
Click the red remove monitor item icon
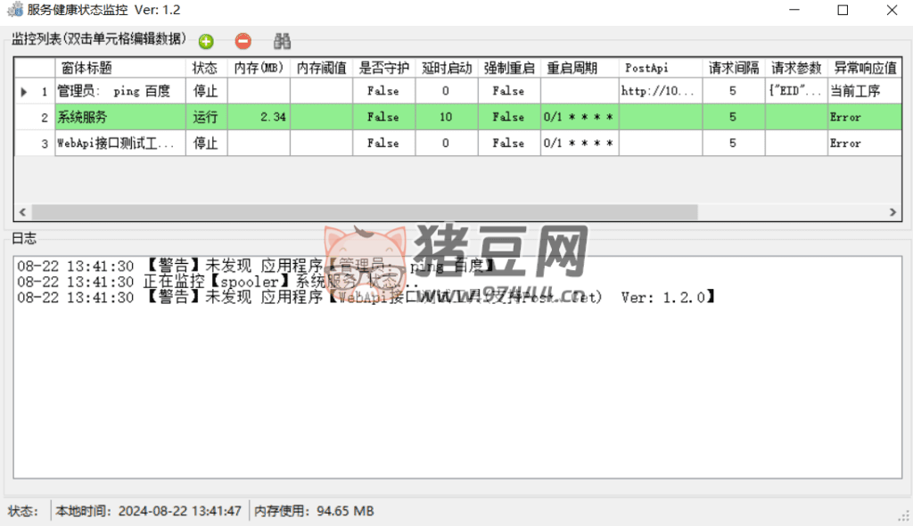pos(243,41)
